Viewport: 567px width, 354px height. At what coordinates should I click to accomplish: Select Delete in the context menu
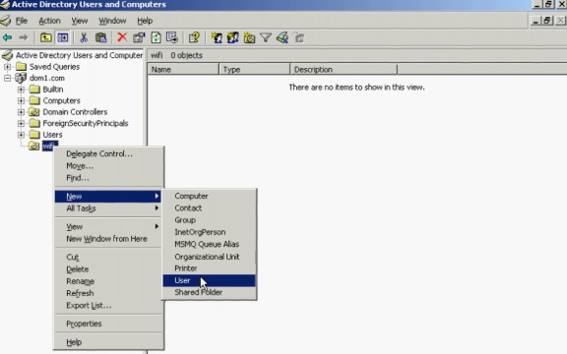(x=107, y=269)
